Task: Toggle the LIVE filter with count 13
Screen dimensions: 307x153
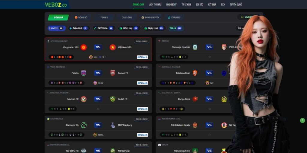Action: pos(57,28)
